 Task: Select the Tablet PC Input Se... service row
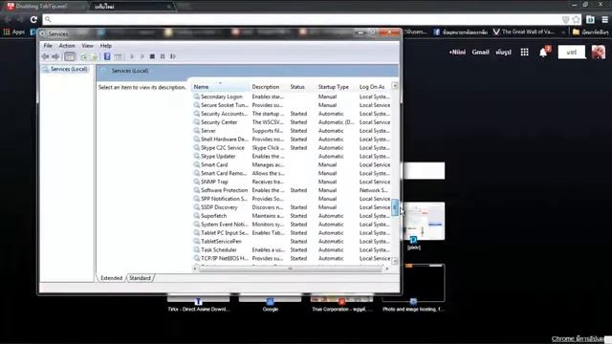[292, 233]
